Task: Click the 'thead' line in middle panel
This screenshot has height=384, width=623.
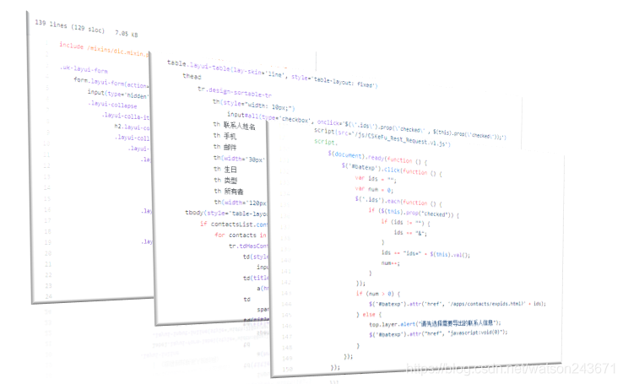Action: pyautogui.click(x=192, y=76)
